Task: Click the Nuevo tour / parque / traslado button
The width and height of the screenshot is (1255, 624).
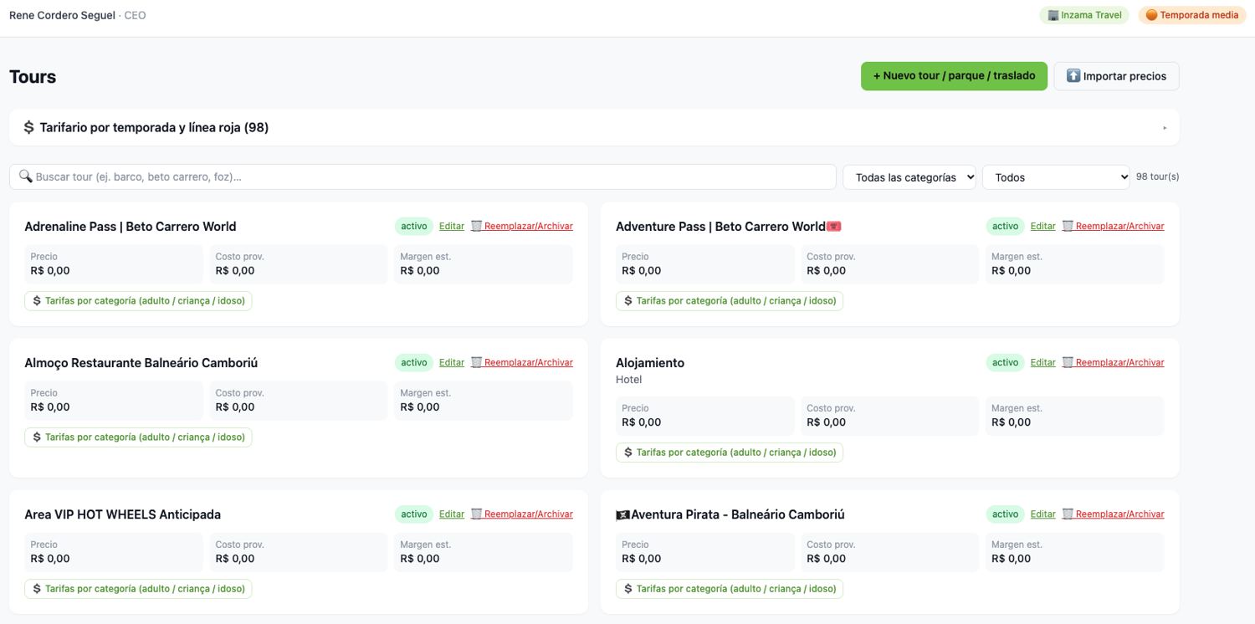Action: 954,76
